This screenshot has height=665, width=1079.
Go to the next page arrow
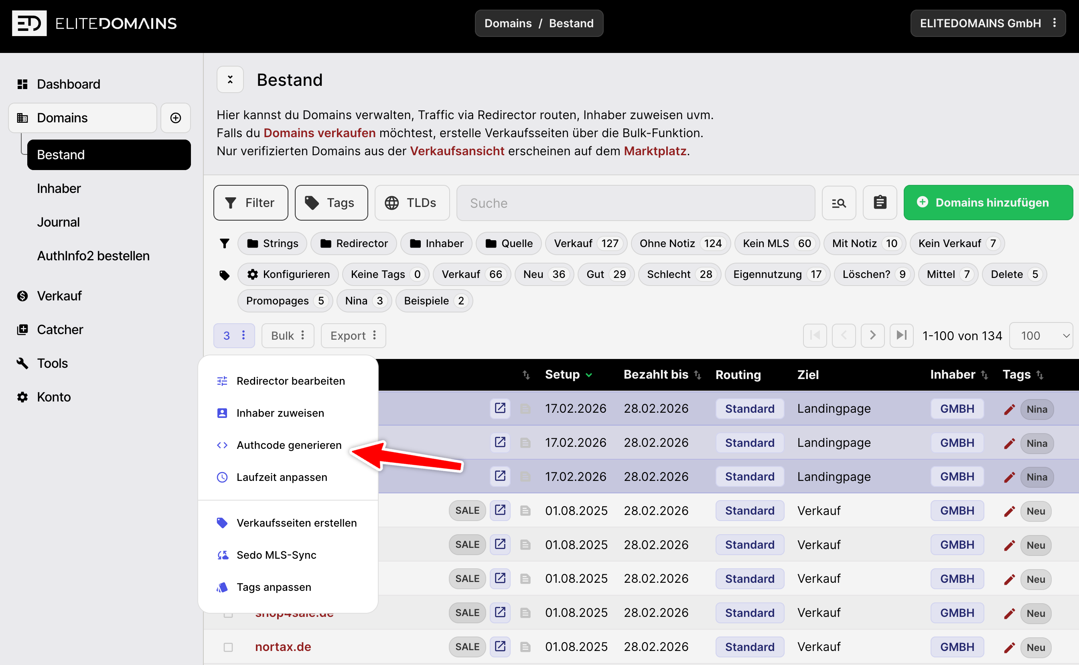point(873,336)
